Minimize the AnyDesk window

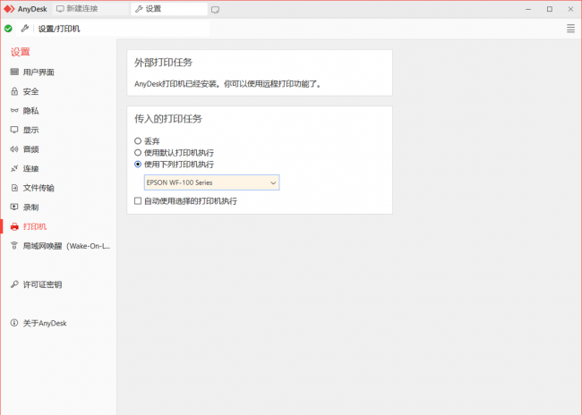pyautogui.click(x=528, y=9)
